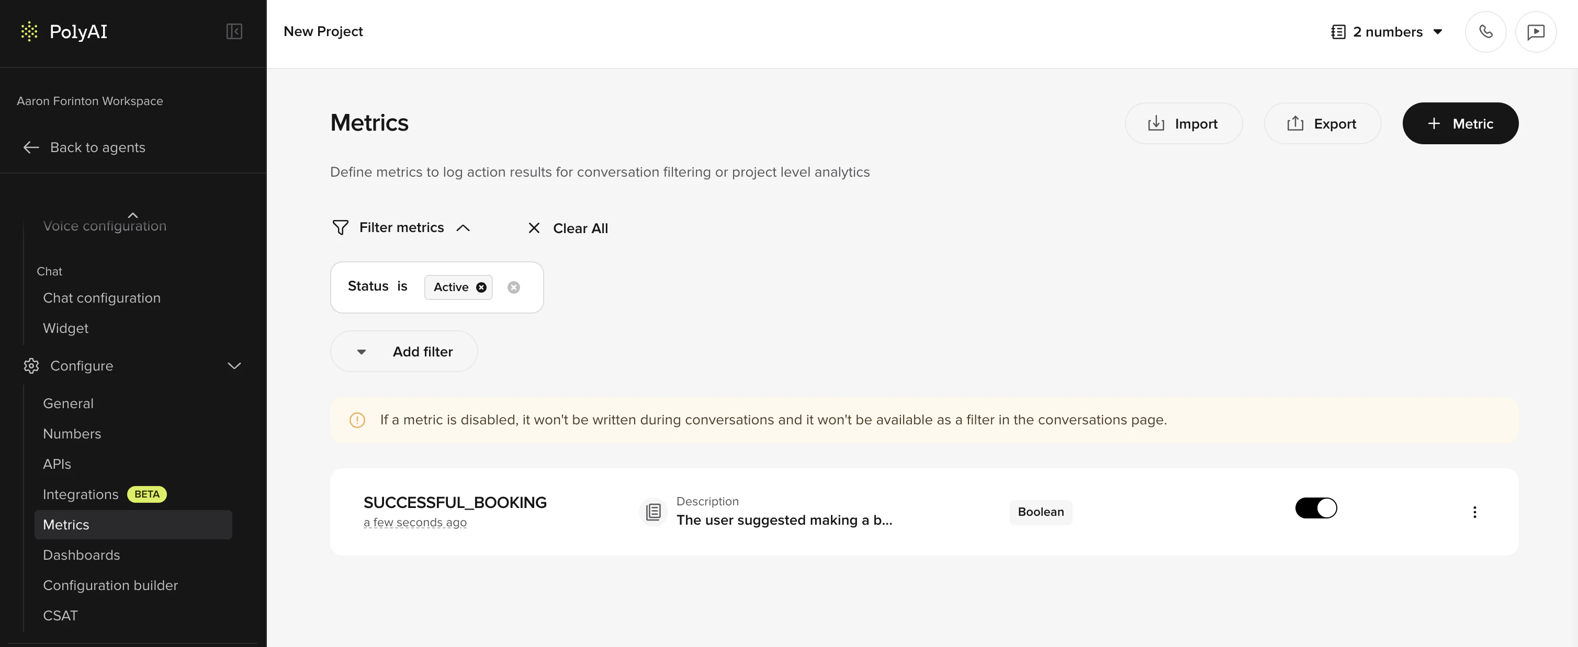Click the filter funnel icon beside Filter metrics

341,227
